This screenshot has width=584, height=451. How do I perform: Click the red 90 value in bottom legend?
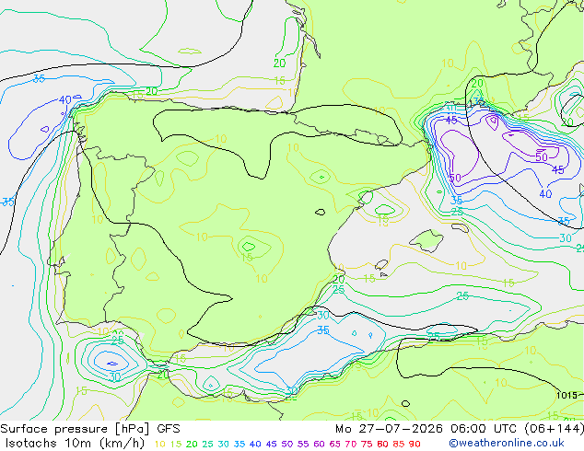click(x=415, y=444)
